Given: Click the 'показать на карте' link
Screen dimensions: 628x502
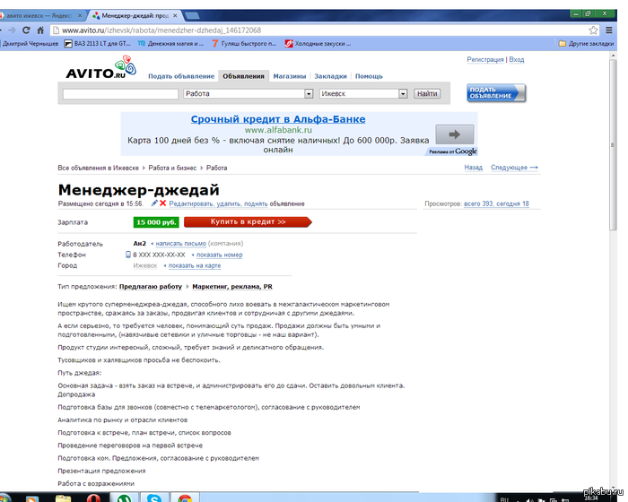Looking at the screenshot, I should pos(193,265).
